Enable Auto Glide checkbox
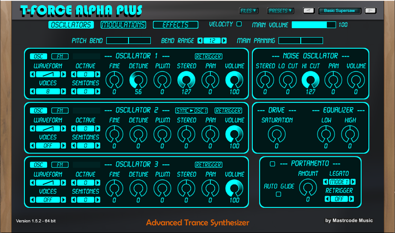 [x=278, y=194]
